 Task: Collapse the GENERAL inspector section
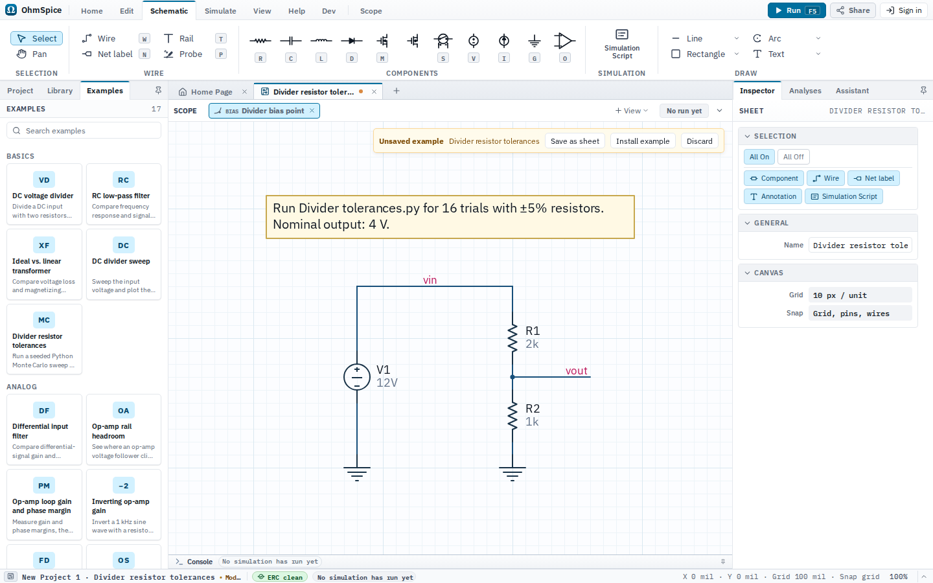point(828,223)
